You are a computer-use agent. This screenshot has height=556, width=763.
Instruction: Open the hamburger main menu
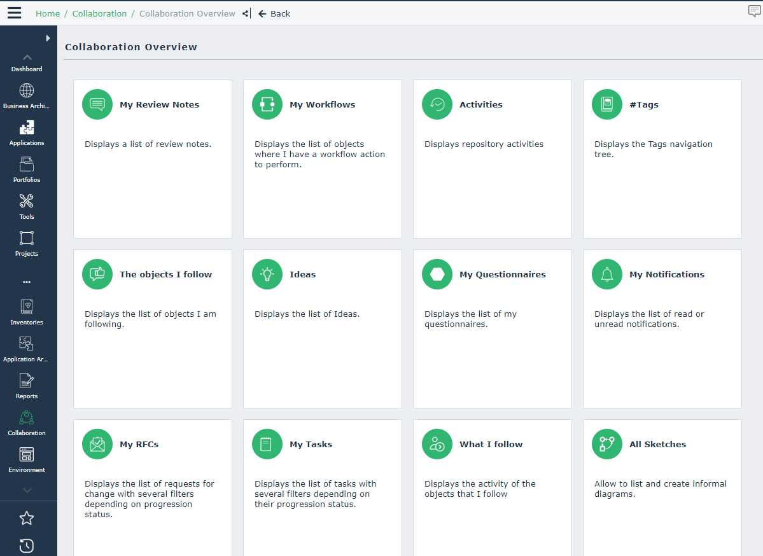click(x=14, y=13)
